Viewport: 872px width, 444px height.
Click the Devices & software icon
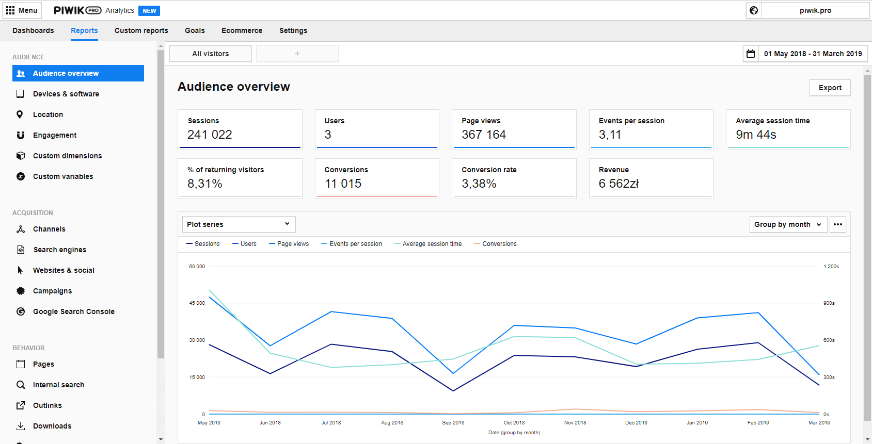pyautogui.click(x=20, y=94)
